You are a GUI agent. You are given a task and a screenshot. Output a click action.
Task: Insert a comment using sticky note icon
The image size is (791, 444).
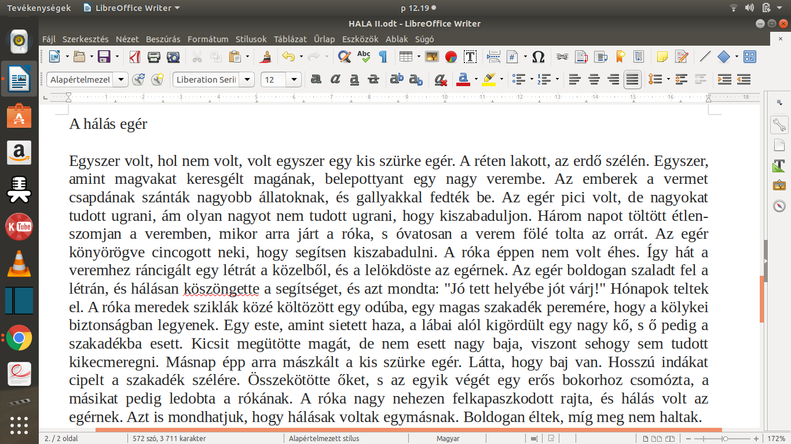662,57
